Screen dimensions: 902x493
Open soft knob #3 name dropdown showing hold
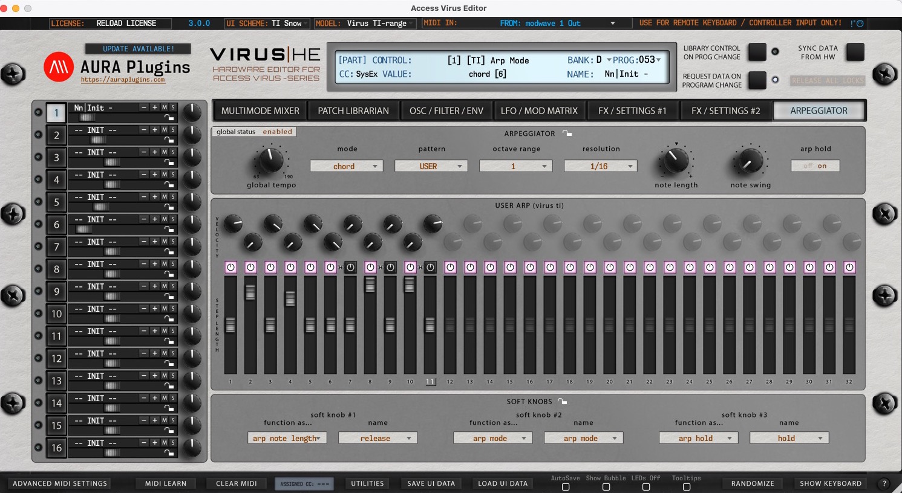[789, 438]
